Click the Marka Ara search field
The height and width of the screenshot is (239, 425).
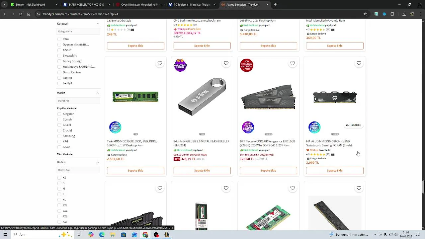click(78, 101)
